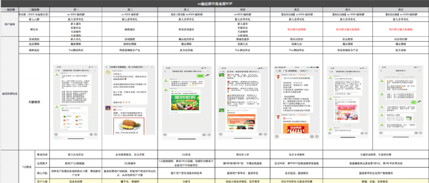Click the 周四 column header

(x=243, y=10)
